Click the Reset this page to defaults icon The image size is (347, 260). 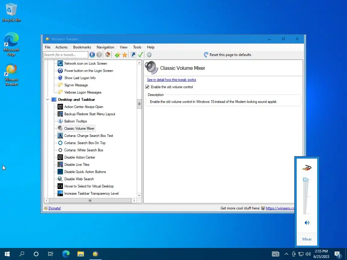206,54
